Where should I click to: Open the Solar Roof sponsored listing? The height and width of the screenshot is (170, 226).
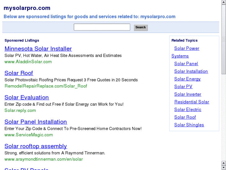pos(19,73)
